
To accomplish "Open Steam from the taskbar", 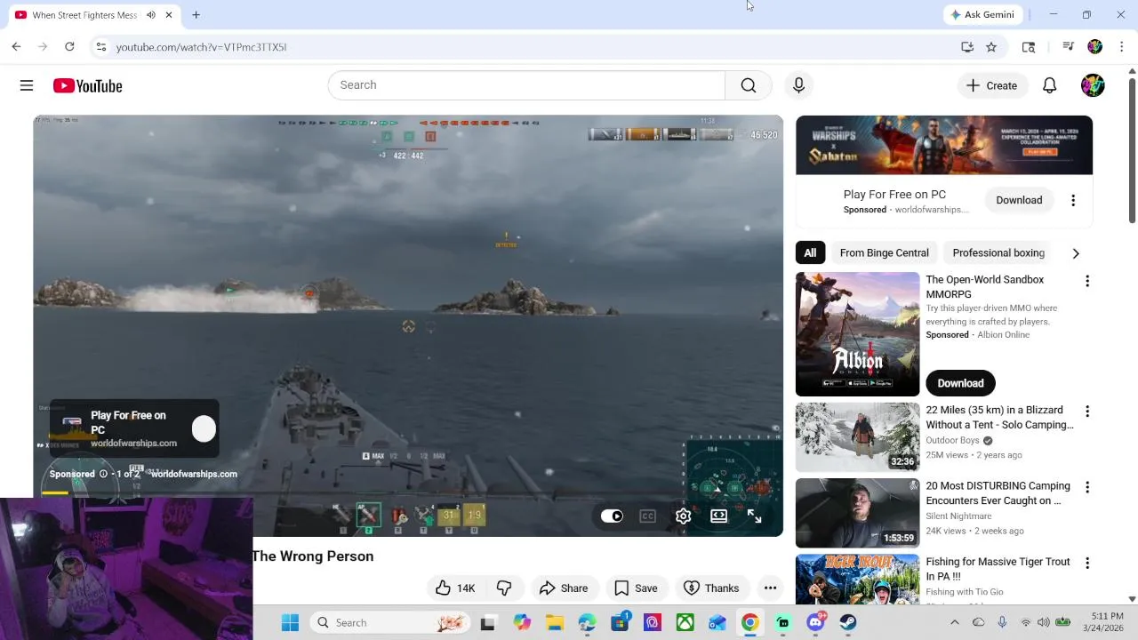I will tap(848, 622).
